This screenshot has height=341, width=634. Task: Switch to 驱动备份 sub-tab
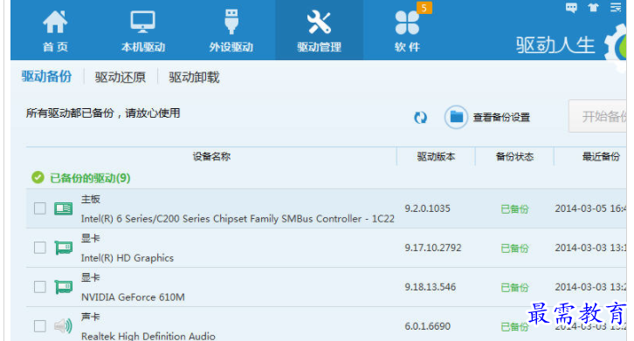pos(46,77)
